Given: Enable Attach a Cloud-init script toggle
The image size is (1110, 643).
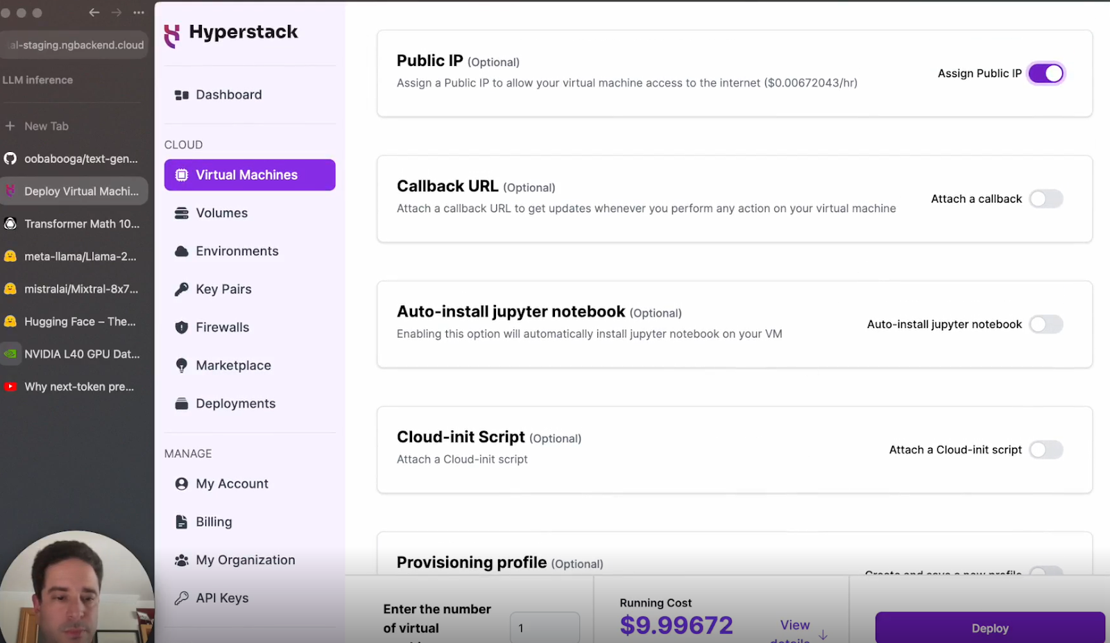Looking at the screenshot, I should click(x=1046, y=450).
